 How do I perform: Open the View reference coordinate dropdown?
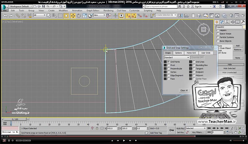click(x=99, y=15)
